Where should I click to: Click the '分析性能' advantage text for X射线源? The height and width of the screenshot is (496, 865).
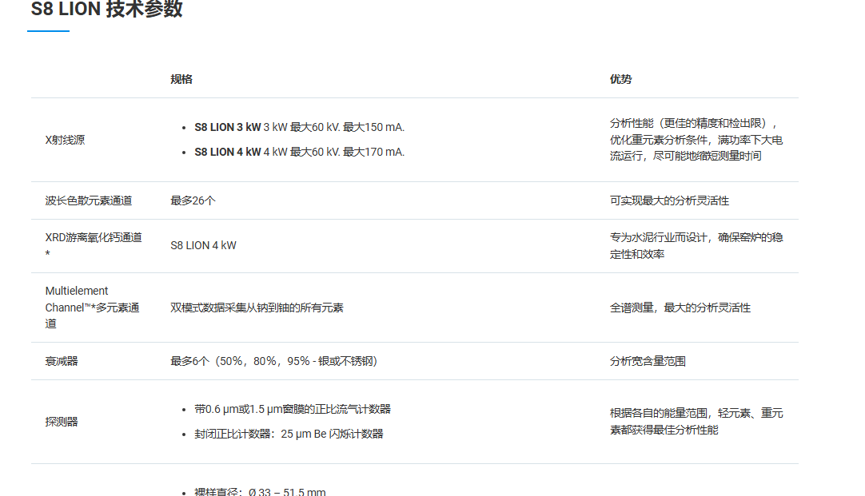[x=696, y=140]
